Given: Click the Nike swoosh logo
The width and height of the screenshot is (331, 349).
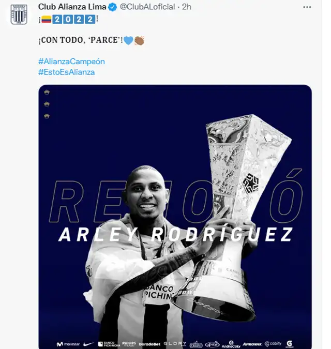Looking at the screenshot, I should click(88, 344).
